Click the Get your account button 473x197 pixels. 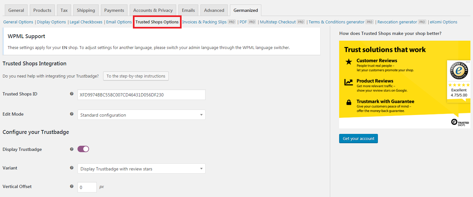pos(358,139)
